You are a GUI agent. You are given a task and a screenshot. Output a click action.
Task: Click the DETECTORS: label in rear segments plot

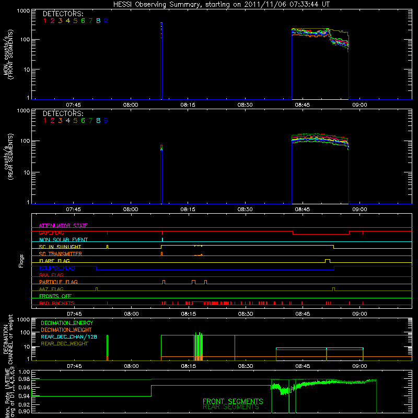[x=63, y=113]
